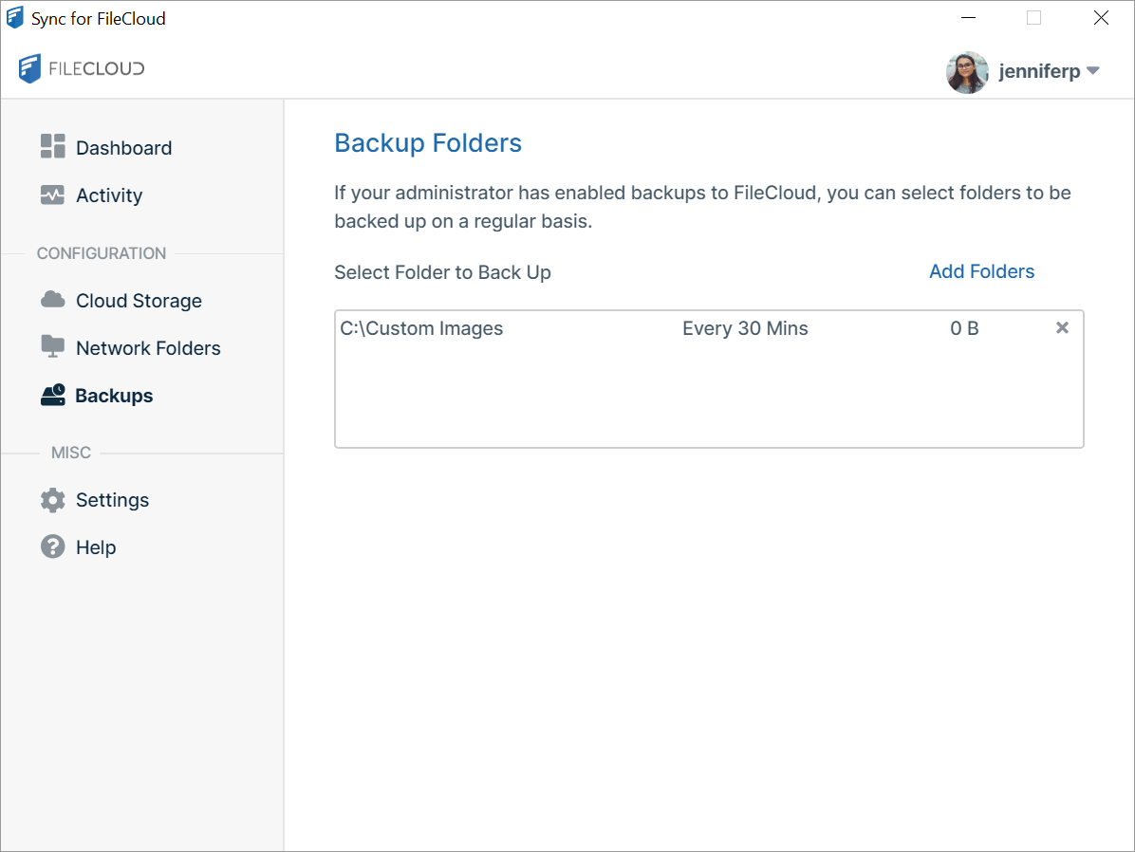Open the Settings text label
This screenshot has height=852, width=1135.
112,500
